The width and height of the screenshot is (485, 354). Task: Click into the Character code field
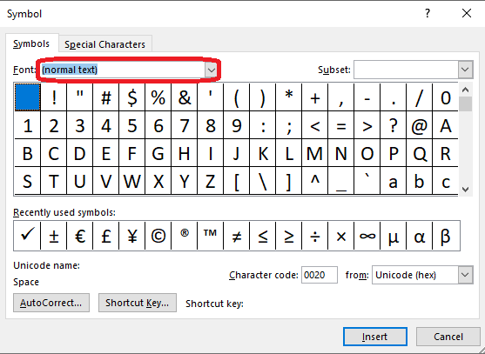320,275
